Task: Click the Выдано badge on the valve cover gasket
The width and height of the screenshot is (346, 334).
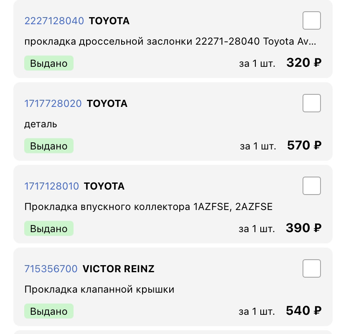Action: (48, 311)
